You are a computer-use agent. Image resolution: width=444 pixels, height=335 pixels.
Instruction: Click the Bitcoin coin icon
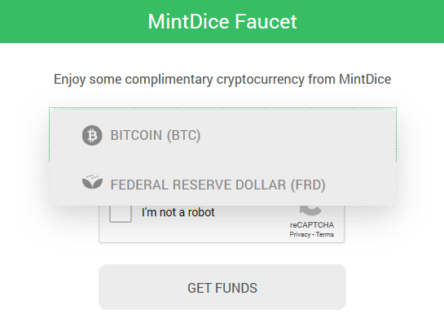click(x=92, y=136)
